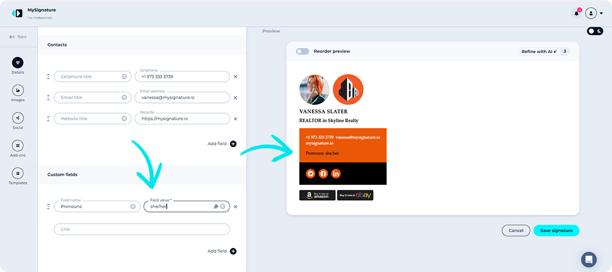Viewport: 612px width, 272px height.
Task: Click reorder handle of Pronouns custom field
Action: pyautogui.click(x=48, y=206)
